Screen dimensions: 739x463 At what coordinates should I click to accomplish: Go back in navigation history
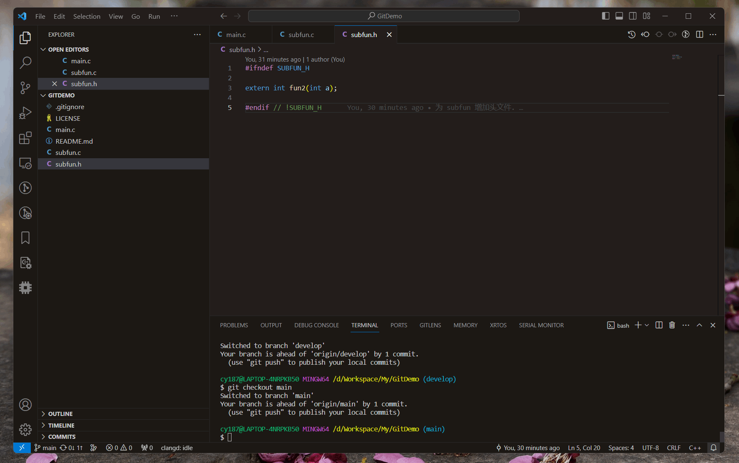pyautogui.click(x=224, y=16)
